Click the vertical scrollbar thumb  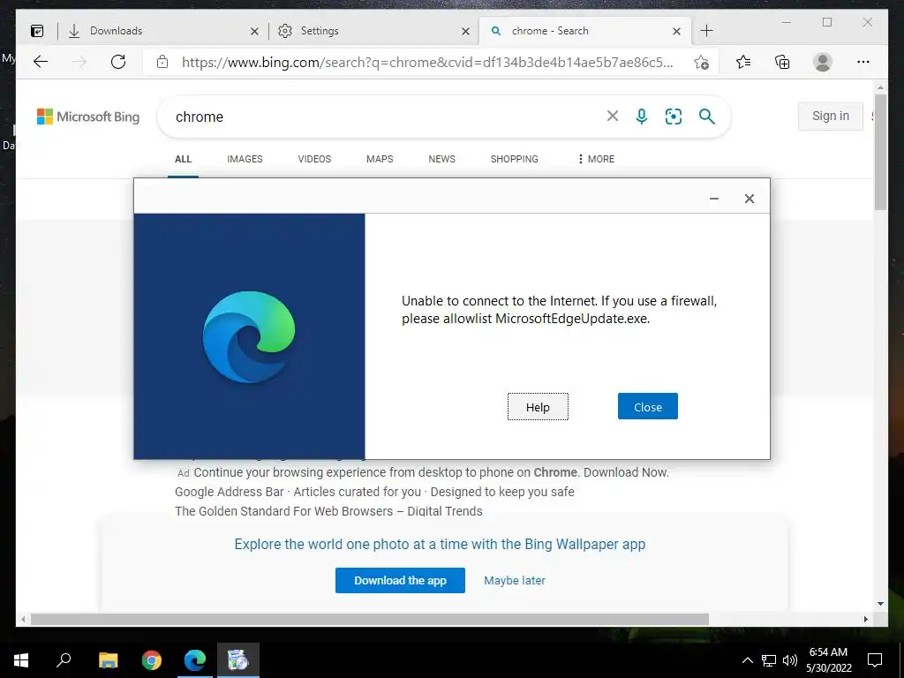(880, 152)
